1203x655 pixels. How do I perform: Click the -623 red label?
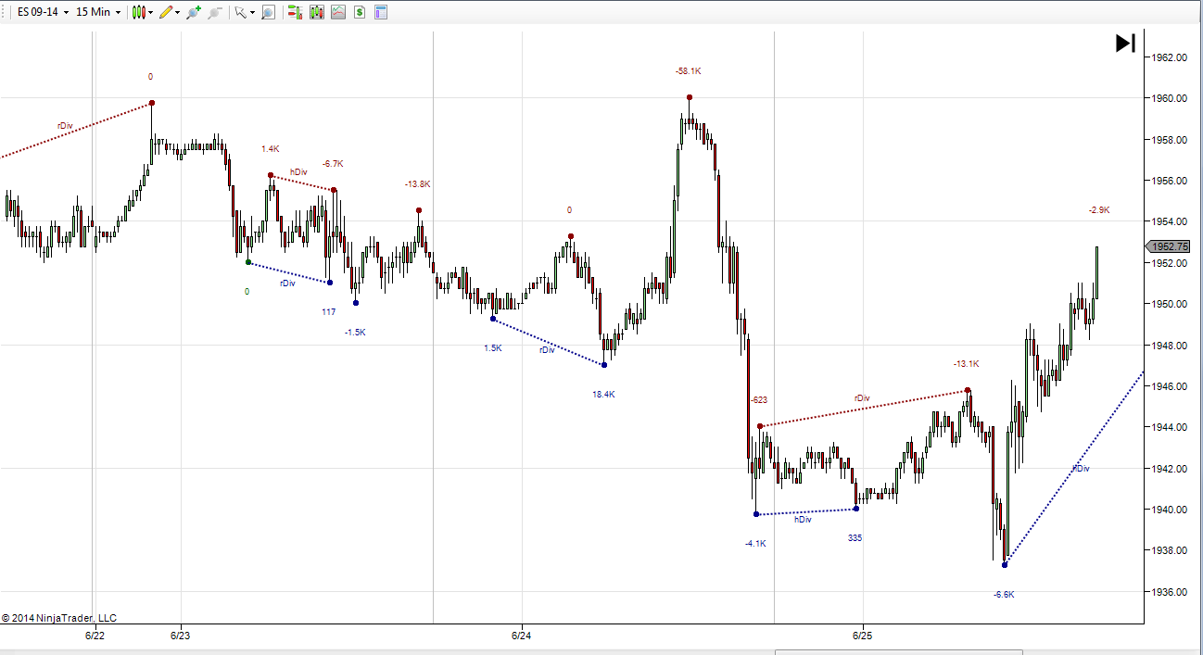point(759,399)
